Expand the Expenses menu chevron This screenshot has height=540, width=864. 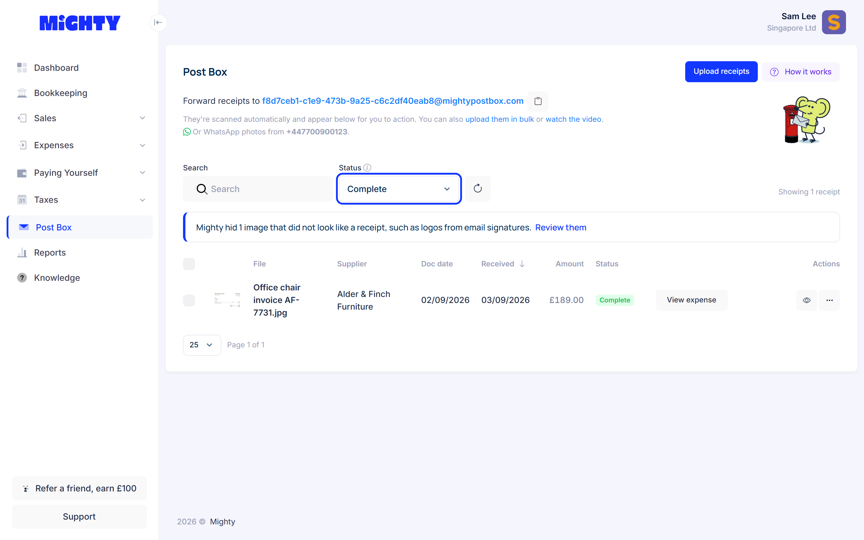click(x=142, y=145)
